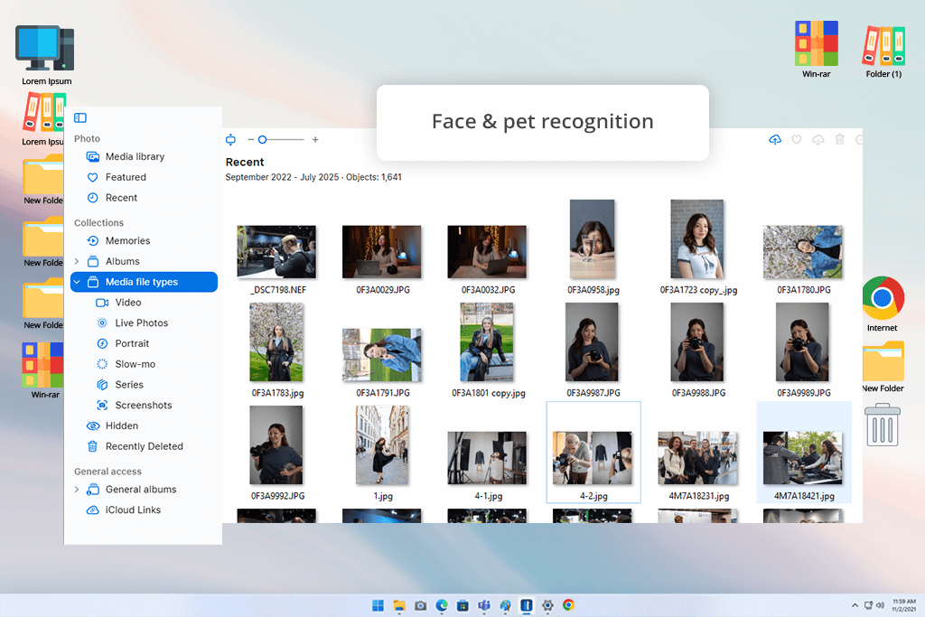Screen dimensions: 925x617
Task: Click the 4M7A18231.jpg file name
Action: coord(698,496)
